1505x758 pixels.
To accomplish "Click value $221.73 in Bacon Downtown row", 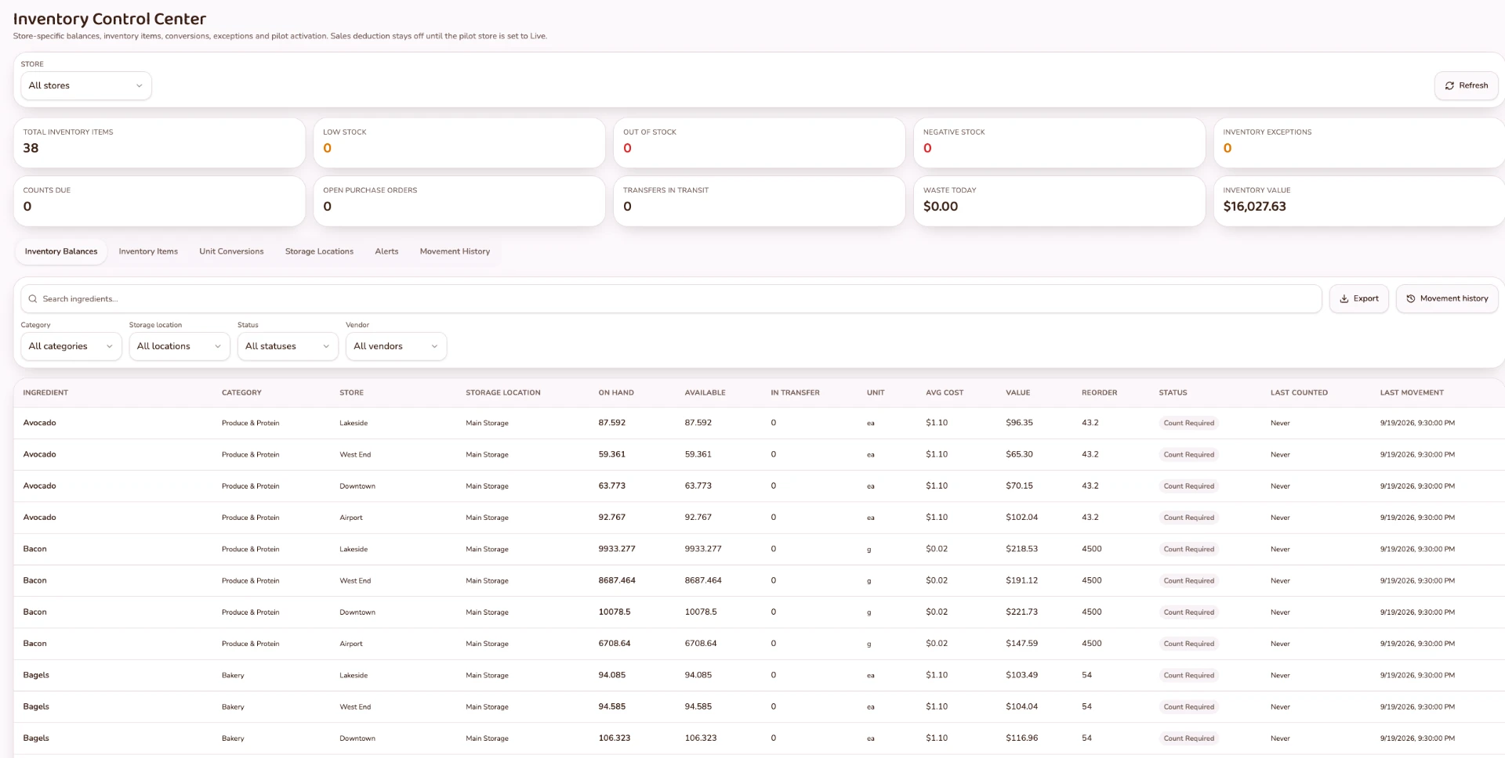I will [x=1021, y=612].
